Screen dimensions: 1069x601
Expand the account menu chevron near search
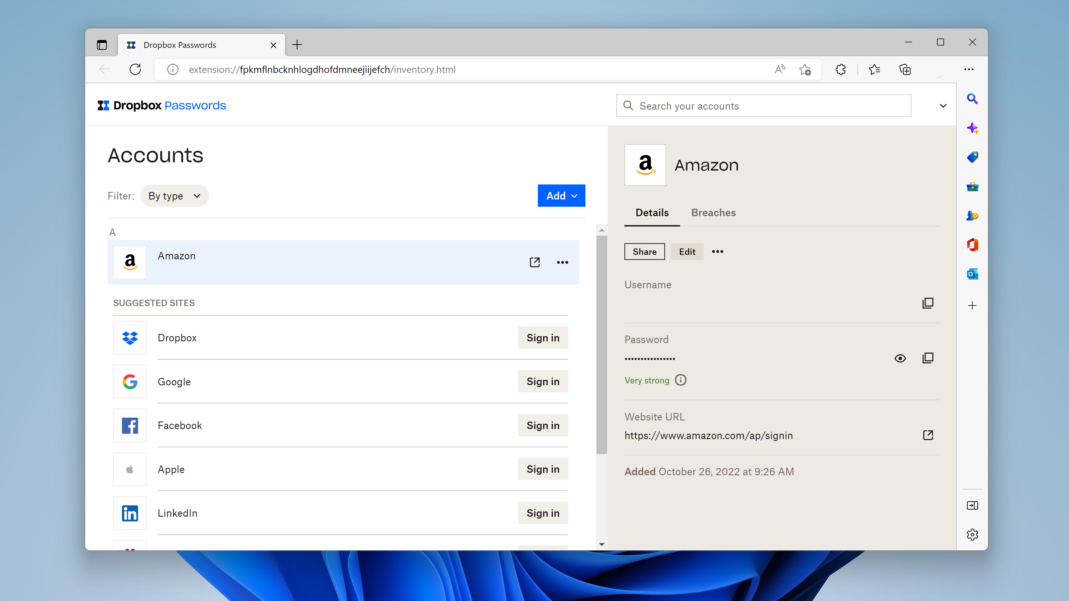coord(943,106)
